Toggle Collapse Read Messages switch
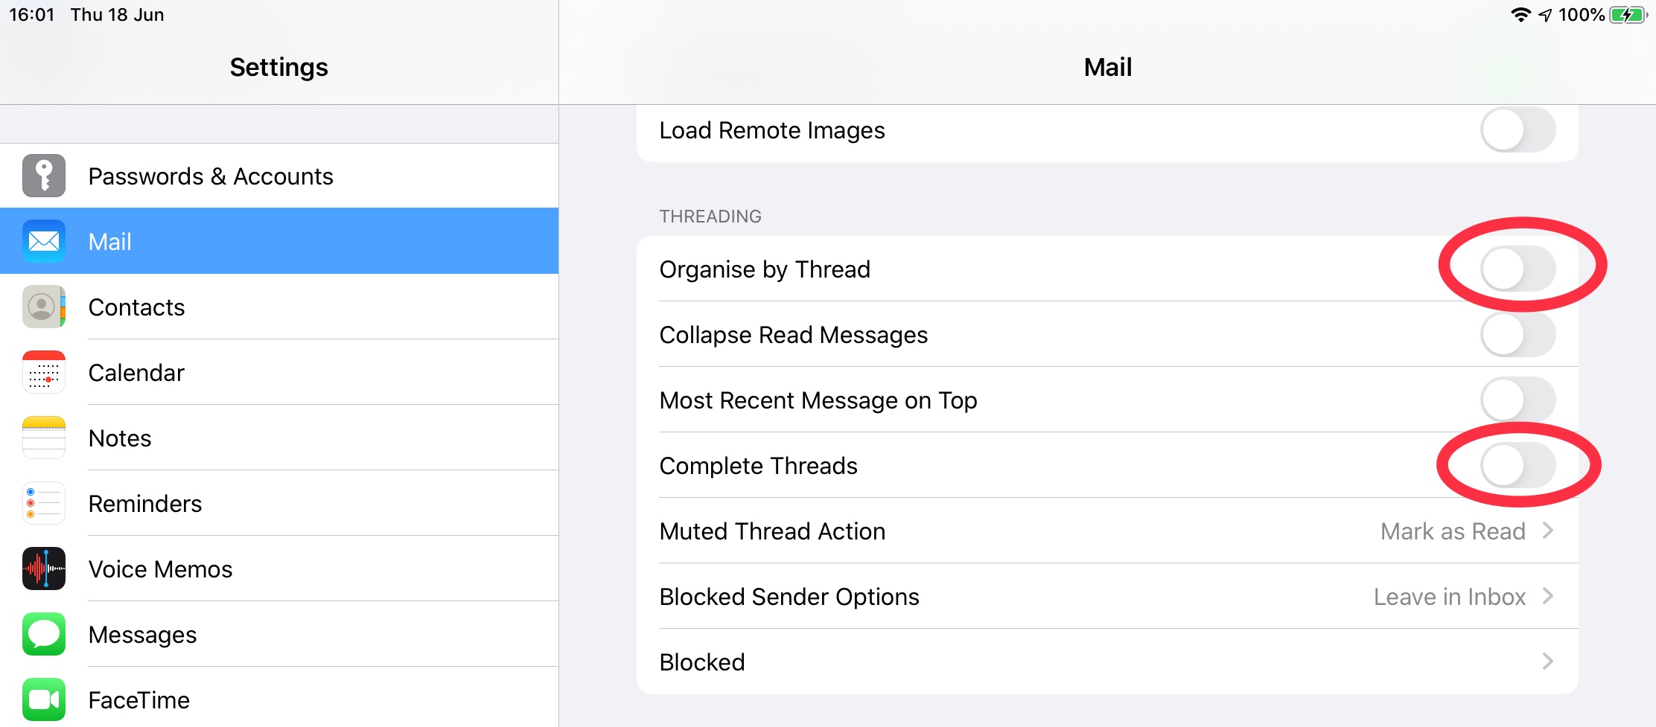The width and height of the screenshot is (1656, 727). point(1518,334)
